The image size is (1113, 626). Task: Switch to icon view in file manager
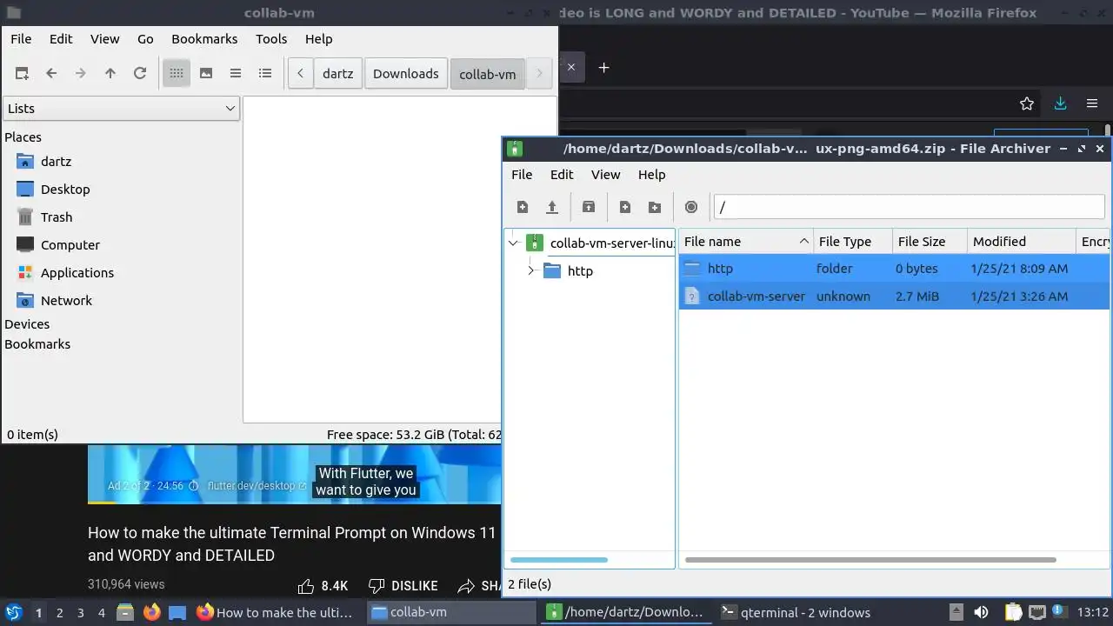pos(177,74)
